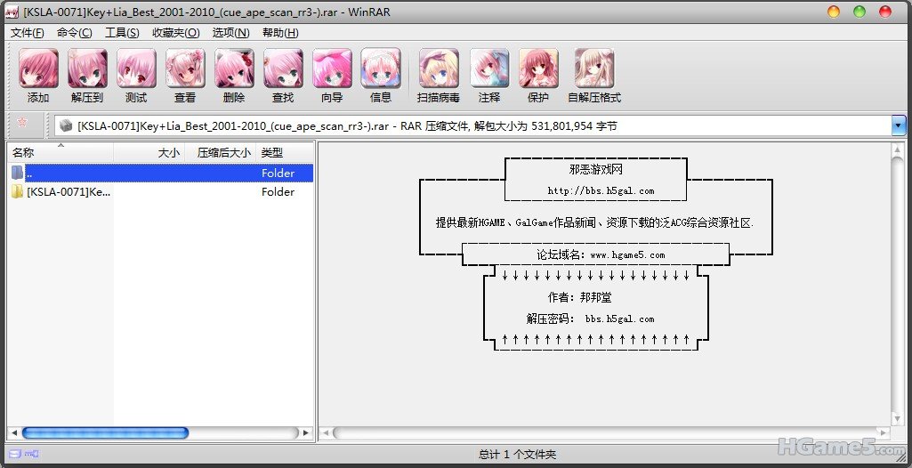Open the 工具(S) menu
Image resolution: width=912 pixels, height=468 pixels.
tap(122, 33)
